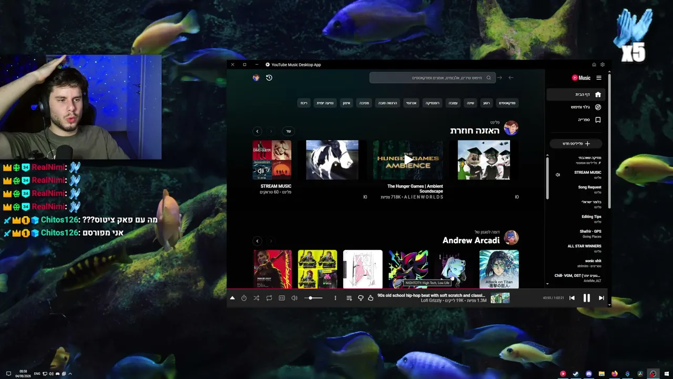Select the אימון filter chip
Viewport: 673px width, 379px height.
tap(346, 103)
